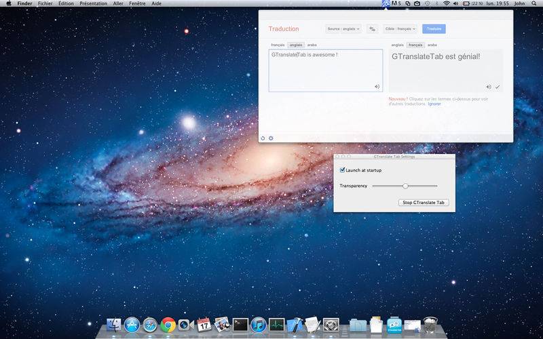Launch Google Chrome from the Dock
Viewport: 543px width, 339px height.
click(168, 325)
